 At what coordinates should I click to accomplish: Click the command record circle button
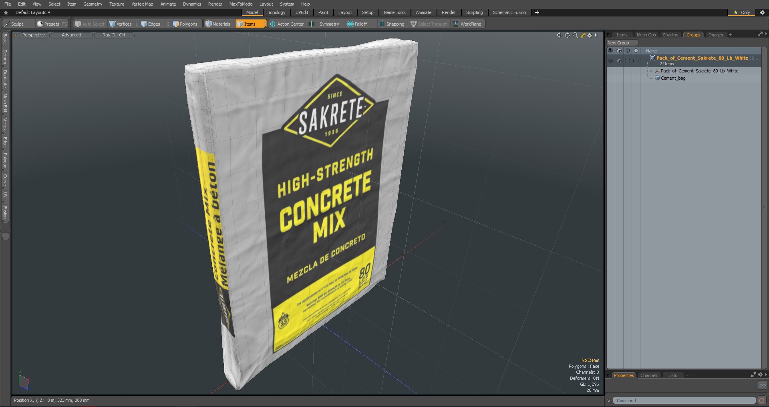click(x=762, y=401)
